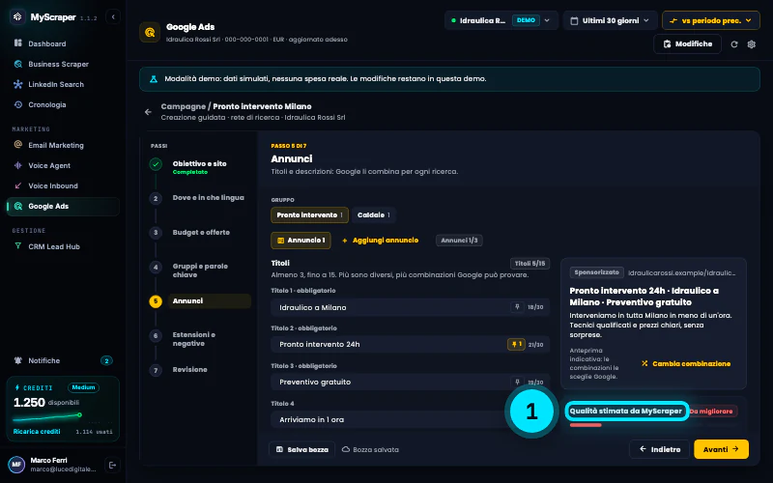Image resolution: width=773 pixels, height=483 pixels.
Task: Click Cambia combinazione in the preview
Action: (x=686, y=364)
